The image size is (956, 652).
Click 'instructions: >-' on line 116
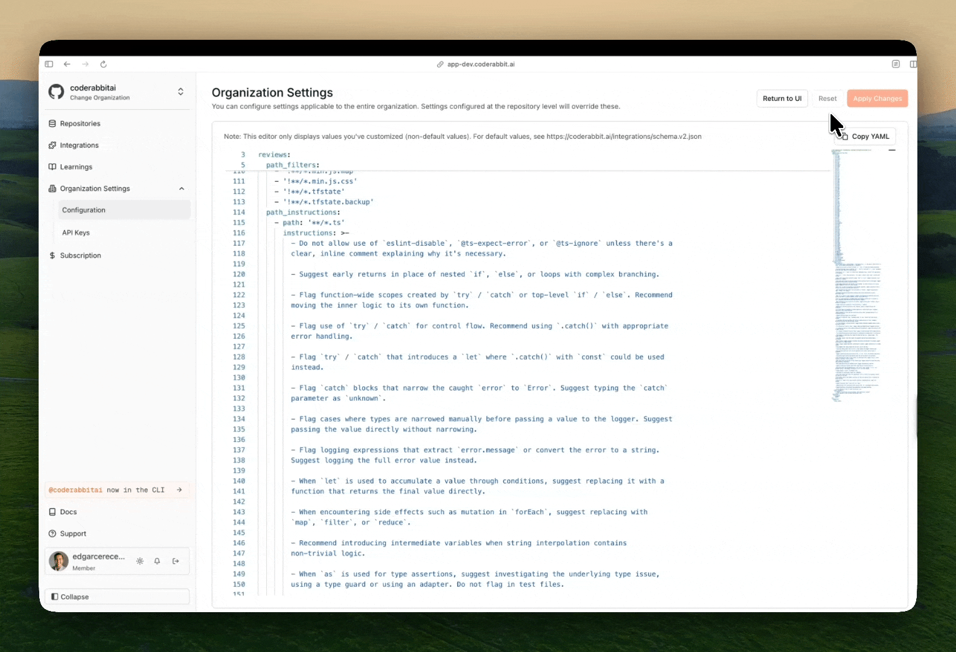316,233
